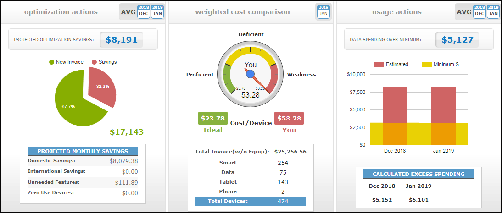Click the 32.3% red pie slice
Image resolution: width=502 pixels, height=213 pixels.
(x=102, y=87)
